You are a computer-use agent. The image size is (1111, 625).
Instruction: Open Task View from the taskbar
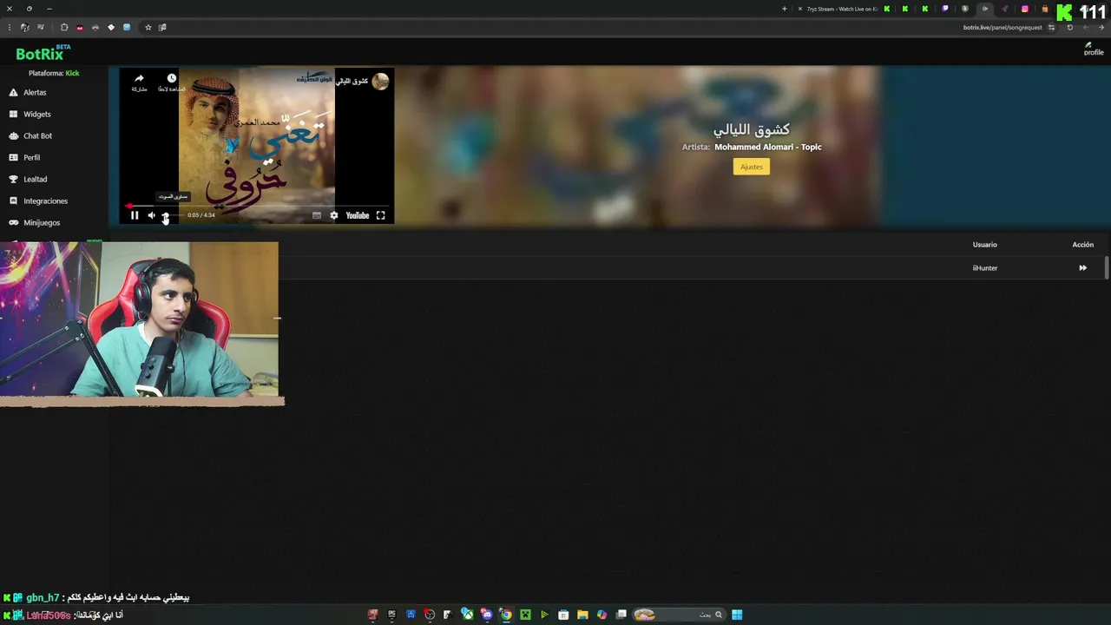coord(621,615)
